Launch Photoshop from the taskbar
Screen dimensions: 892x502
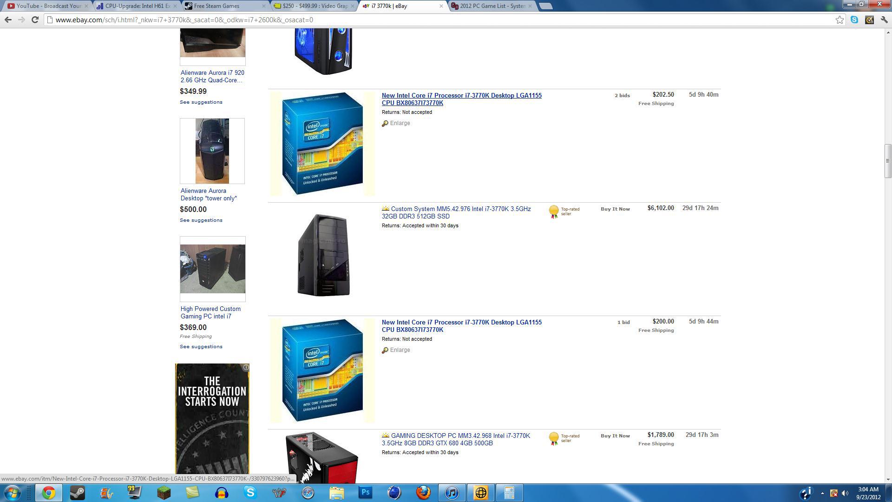click(366, 492)
